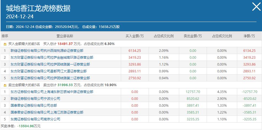Click the sell section folder icon
This screenshot has width=262, height=130.
coord(5,85)
